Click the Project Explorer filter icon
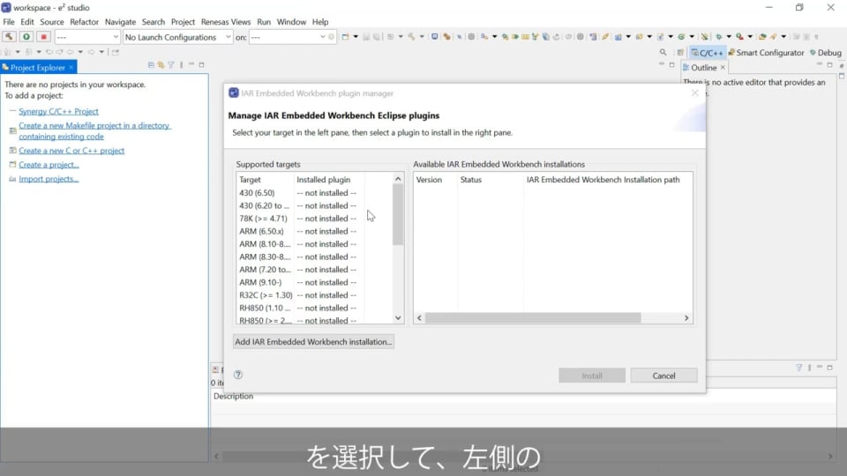 tap(171, 64)
